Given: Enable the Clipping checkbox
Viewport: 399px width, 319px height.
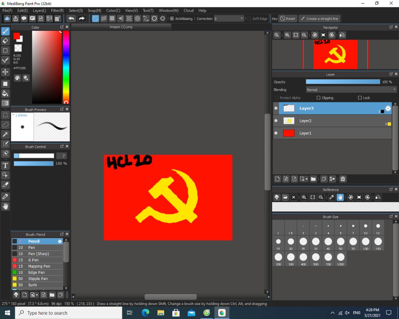Looking at the screenshot, I should pos(318,98).
